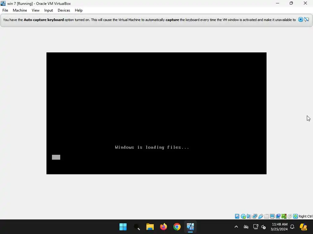313x234 pixels.
Task: Dismiss the Auto capture keyboard notification
Action: [300, 19]
